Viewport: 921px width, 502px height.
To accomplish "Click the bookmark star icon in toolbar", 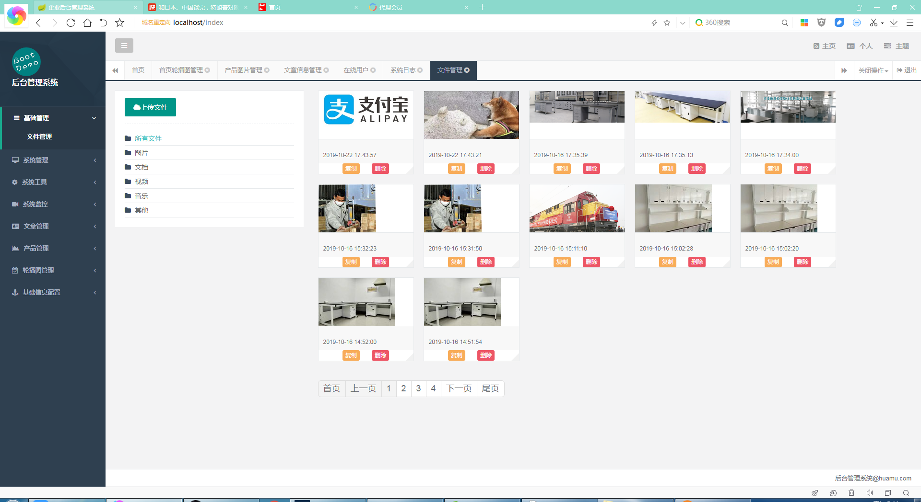I will coord(119,23).
